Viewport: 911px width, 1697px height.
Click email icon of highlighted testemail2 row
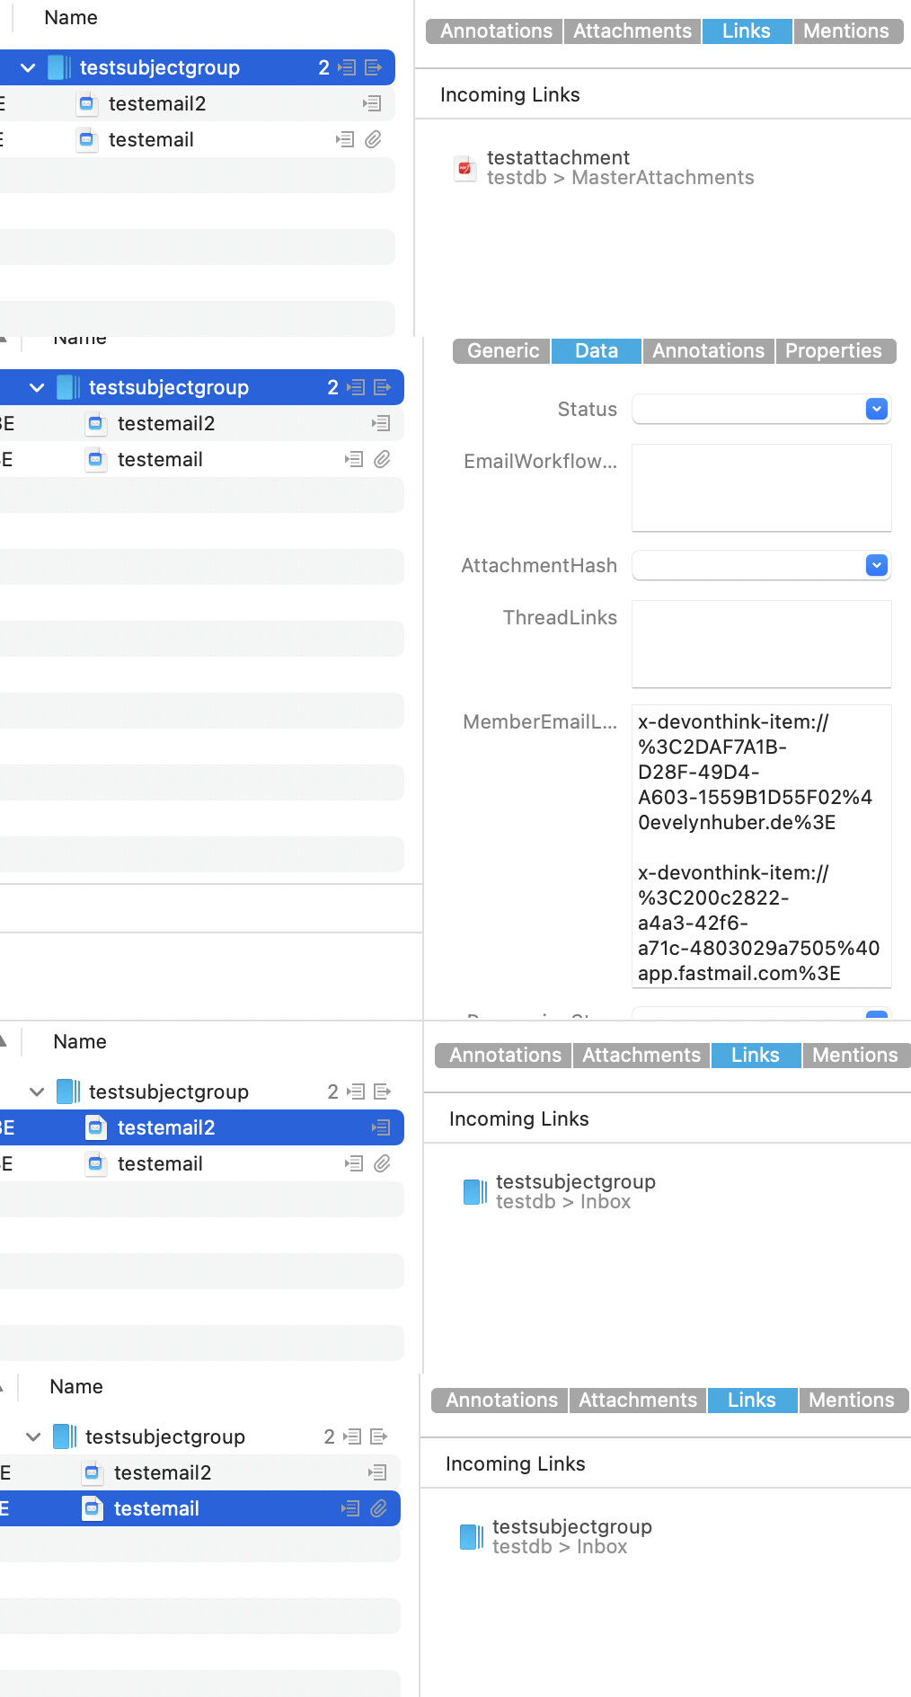point(95,1127)
